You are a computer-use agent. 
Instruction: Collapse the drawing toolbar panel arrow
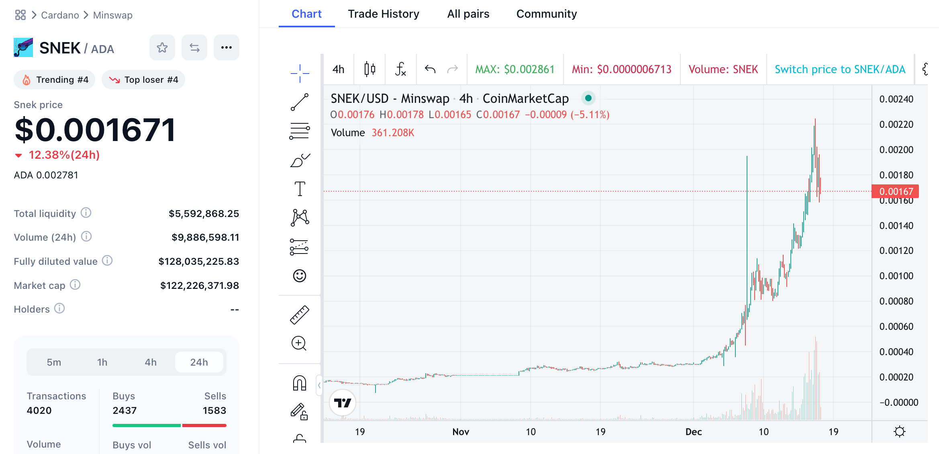tap(319, 385)
